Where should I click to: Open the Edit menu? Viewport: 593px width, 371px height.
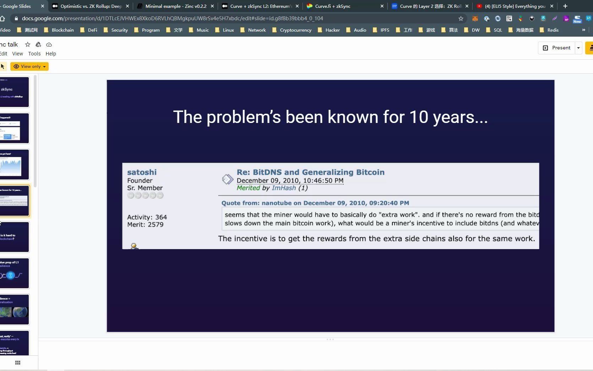pos(4,54)
